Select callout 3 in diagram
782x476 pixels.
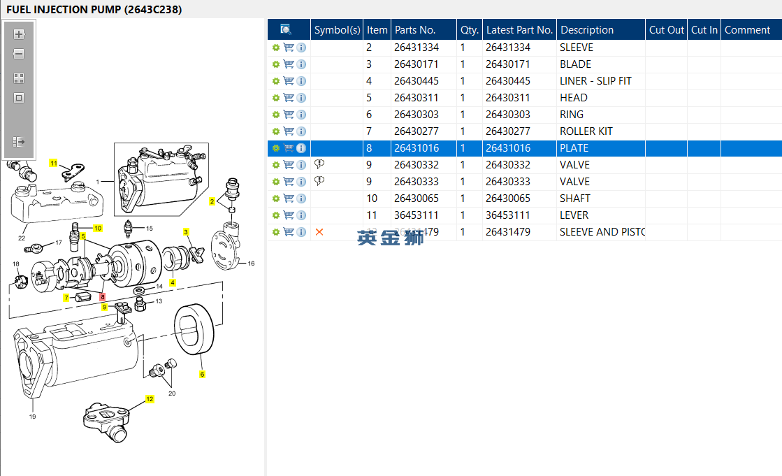click(186, 232)
